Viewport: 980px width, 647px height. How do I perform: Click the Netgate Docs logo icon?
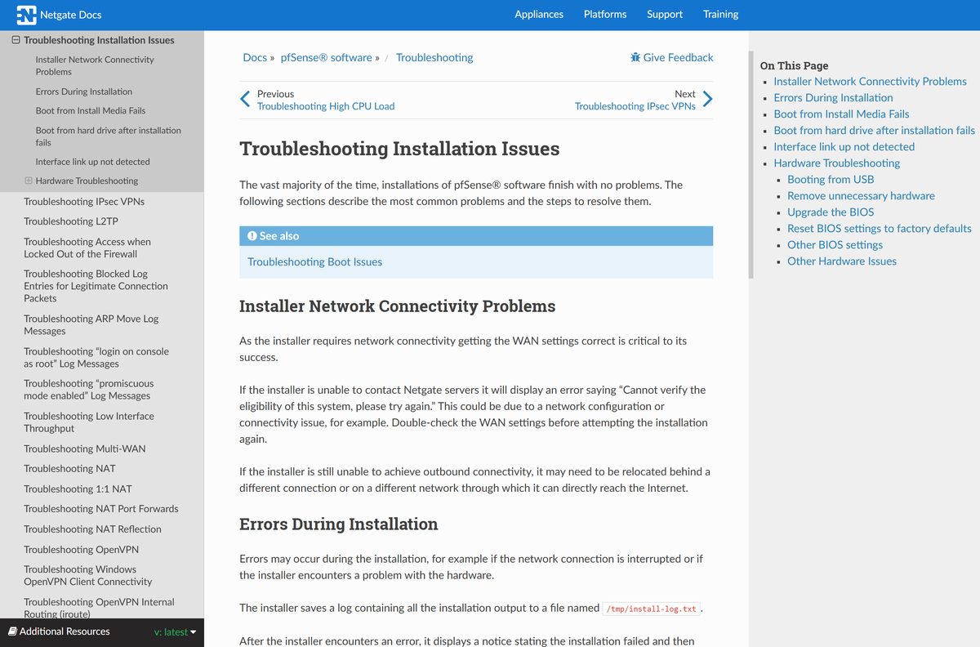[x=26, y=15]
